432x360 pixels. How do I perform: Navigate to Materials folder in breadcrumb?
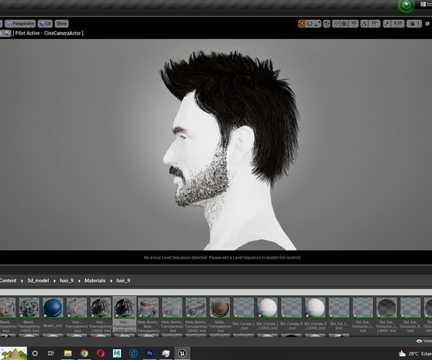click(x=95, y=281)
